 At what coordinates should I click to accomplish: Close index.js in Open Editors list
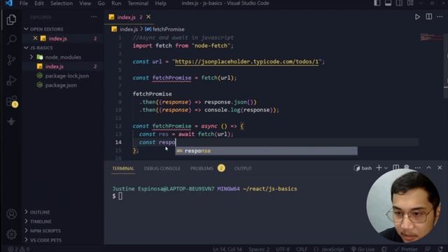click(35, 38)
